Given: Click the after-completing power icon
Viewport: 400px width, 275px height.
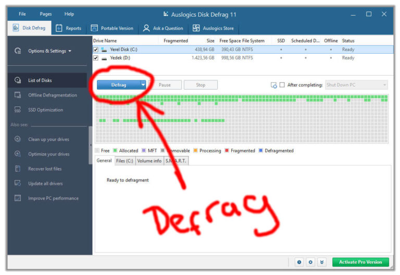Looking at the screenshot, I should pos(274,85).
